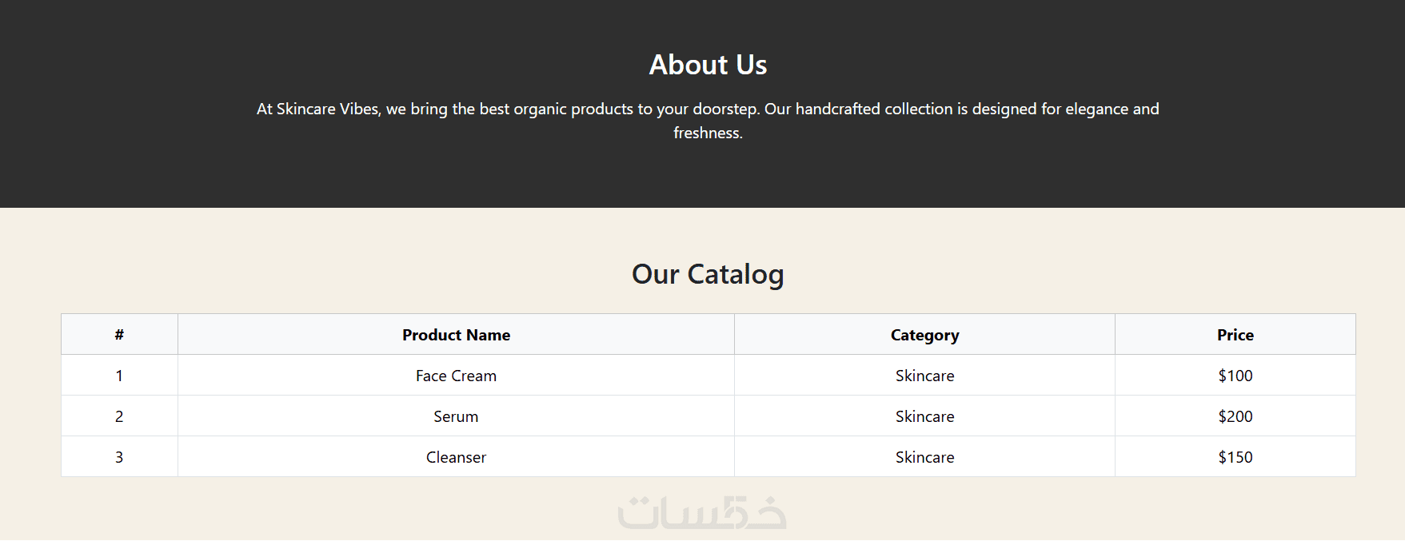Click the Our Catalog heading
This screenshot has width=1405, height=541.
pyautogui.click(x=708, y=274)
